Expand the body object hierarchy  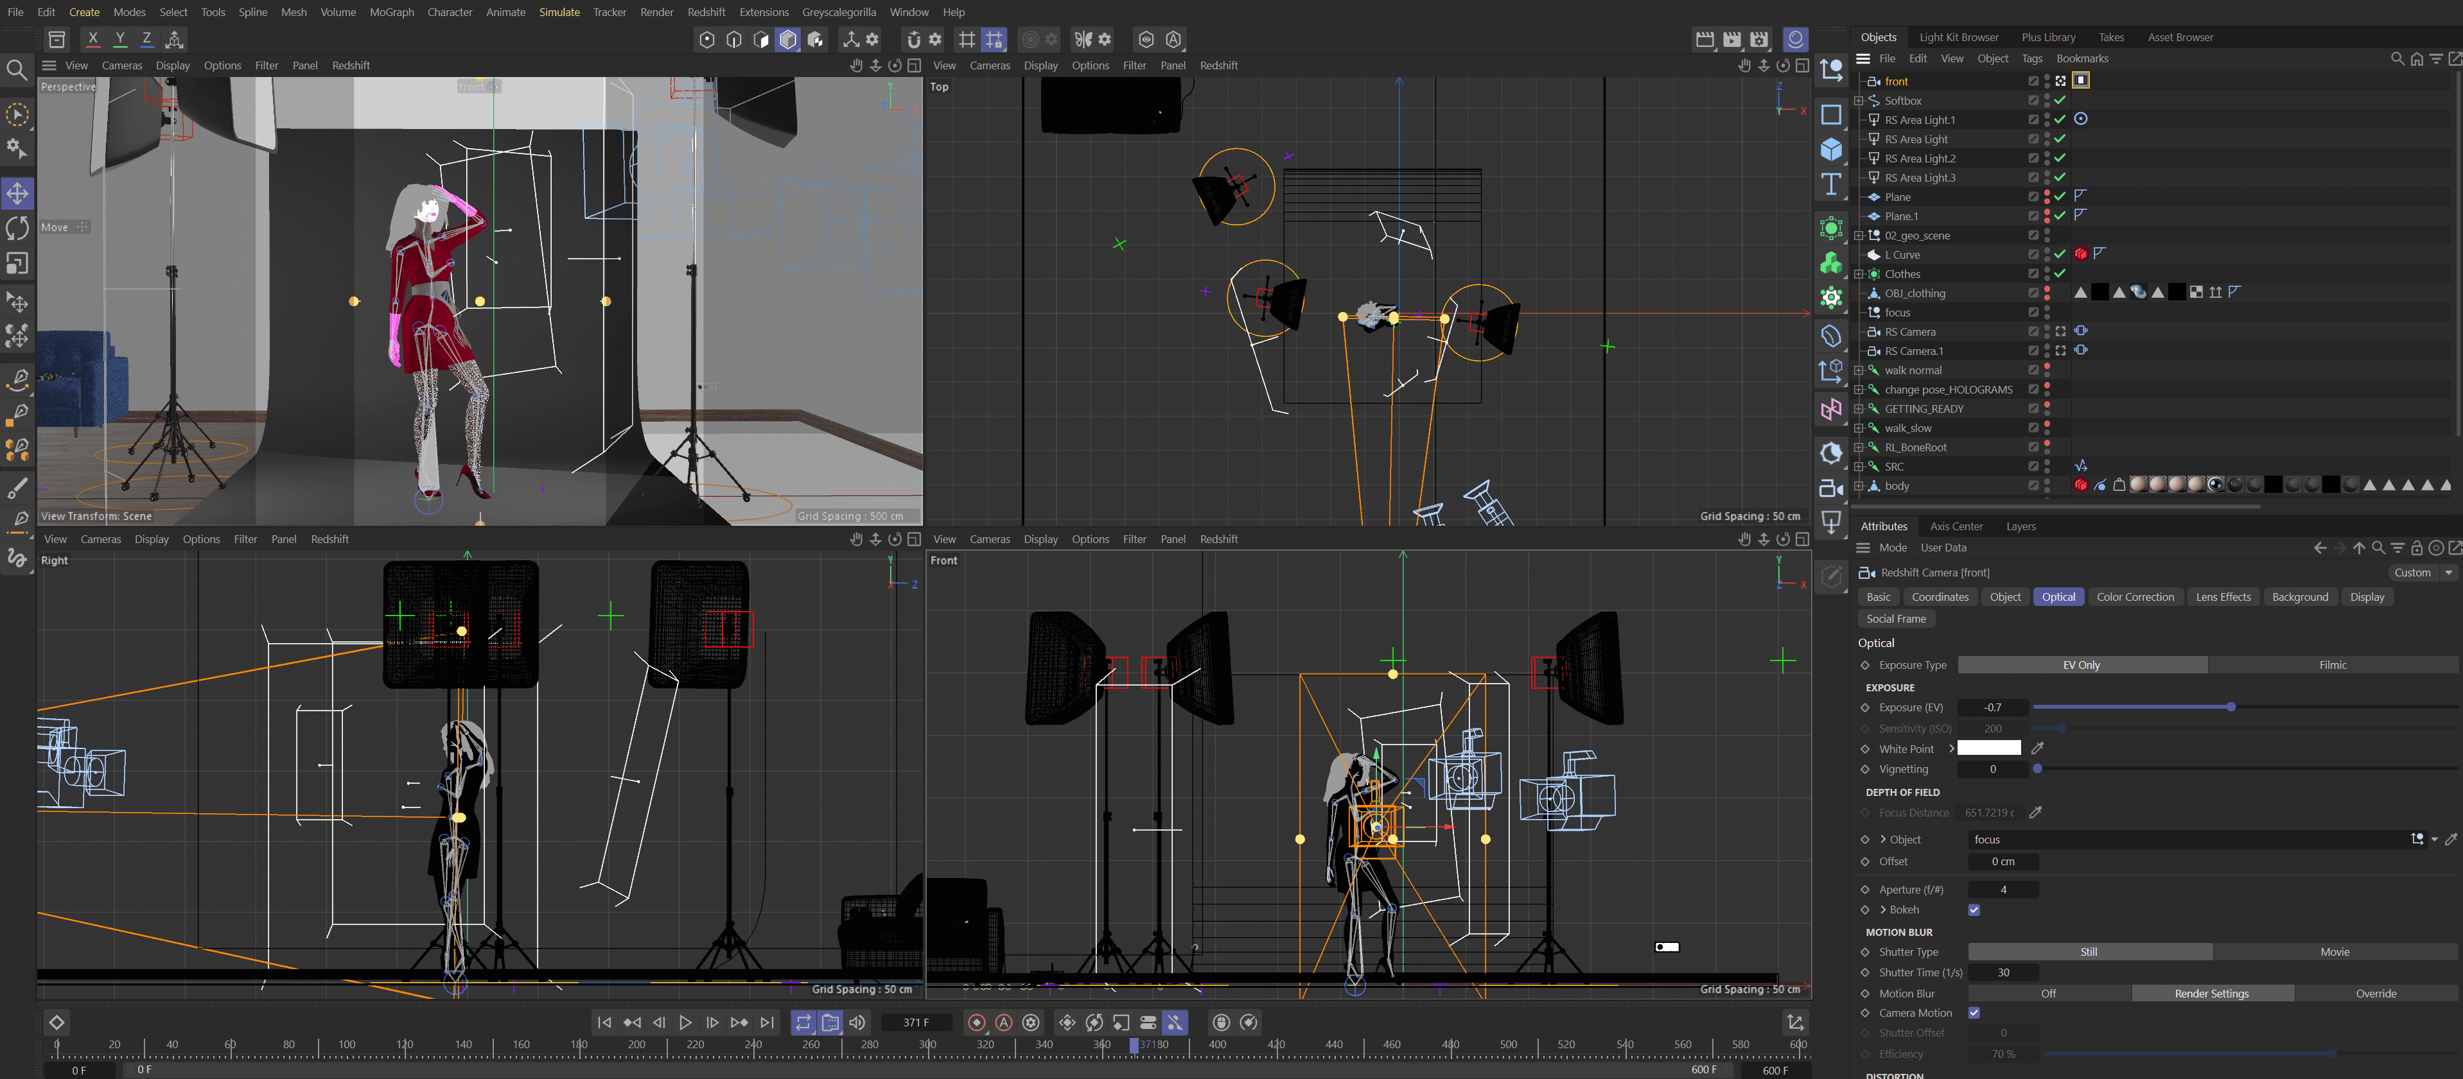pyautogui.click(x=1858, y=487)
